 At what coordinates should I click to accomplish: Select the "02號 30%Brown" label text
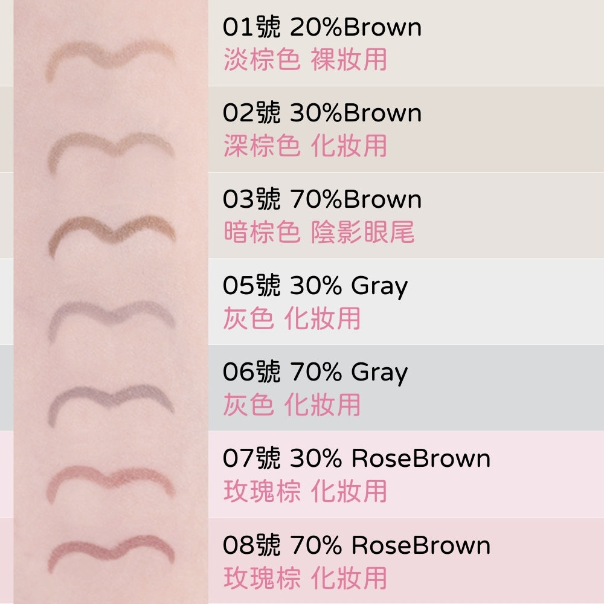tap(322, 114)
